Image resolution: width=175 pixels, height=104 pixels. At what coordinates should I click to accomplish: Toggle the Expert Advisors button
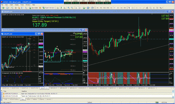pos(48,8)
